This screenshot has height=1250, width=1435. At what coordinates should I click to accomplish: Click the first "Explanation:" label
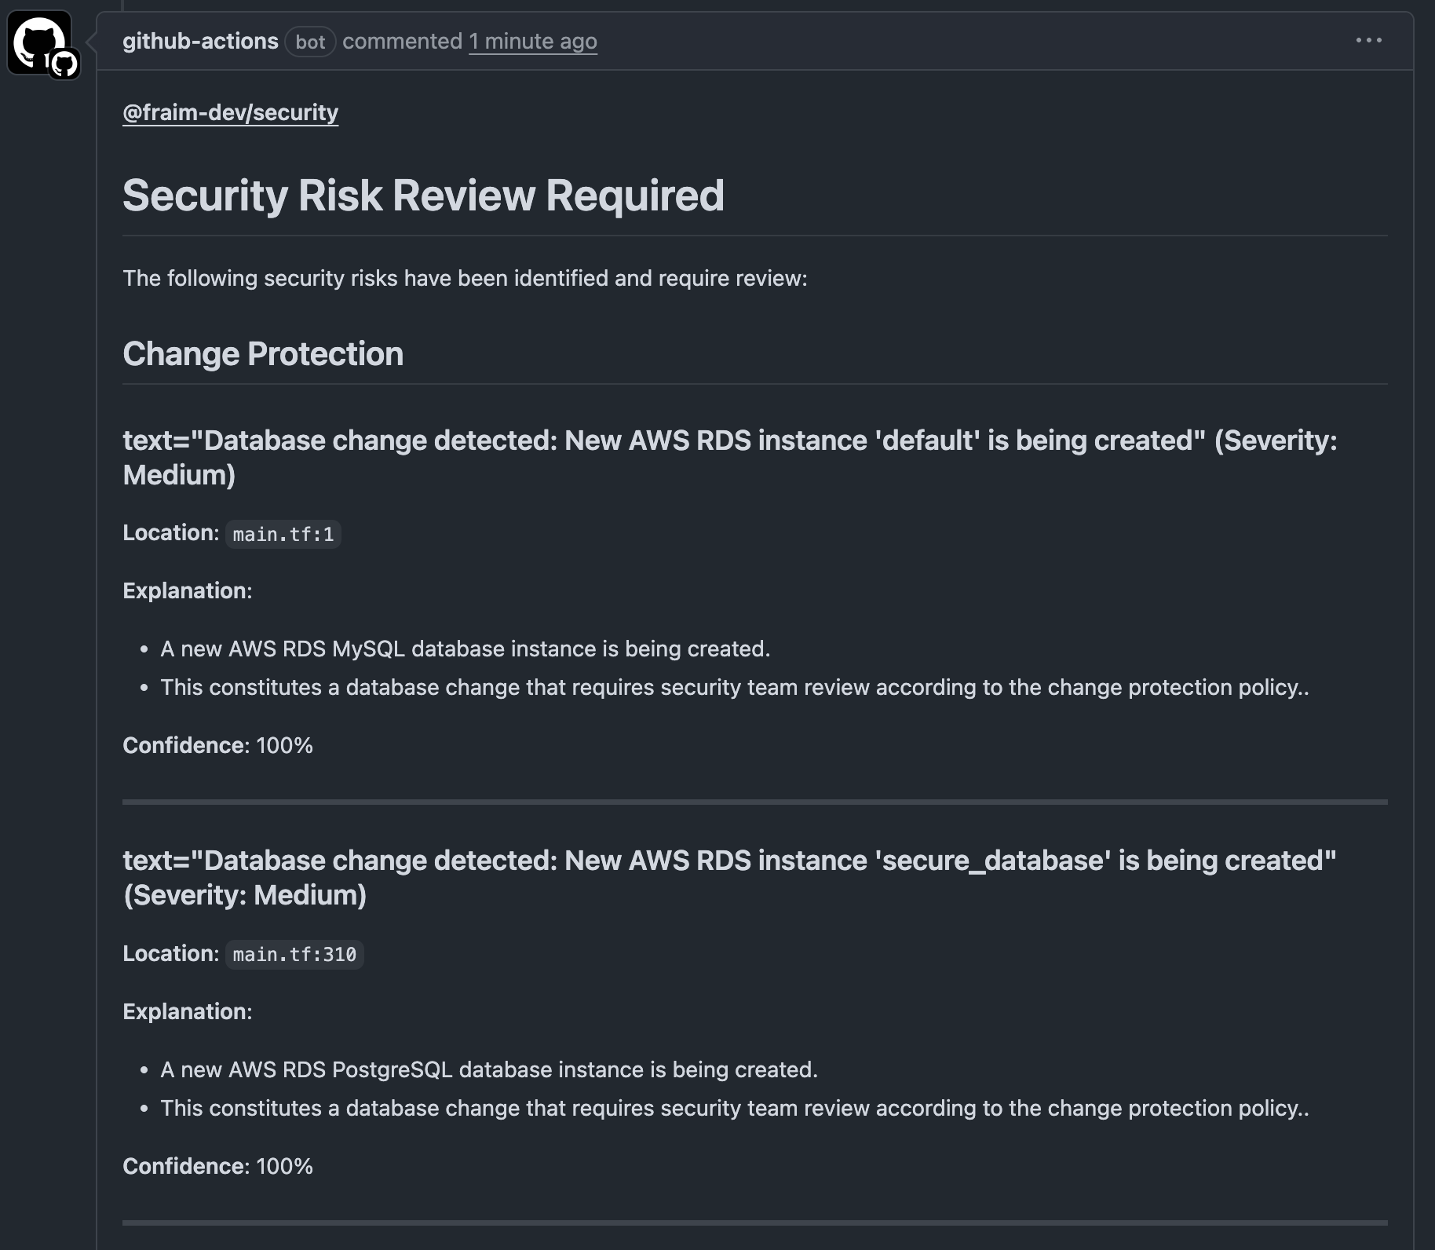pyautogui.click(x=187, y=590)
